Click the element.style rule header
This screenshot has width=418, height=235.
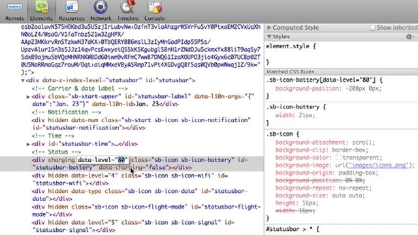tap(291, 46)
